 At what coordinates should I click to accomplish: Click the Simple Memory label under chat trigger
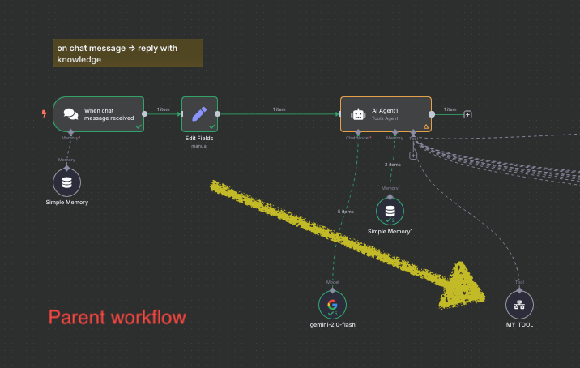click(66, 202)
